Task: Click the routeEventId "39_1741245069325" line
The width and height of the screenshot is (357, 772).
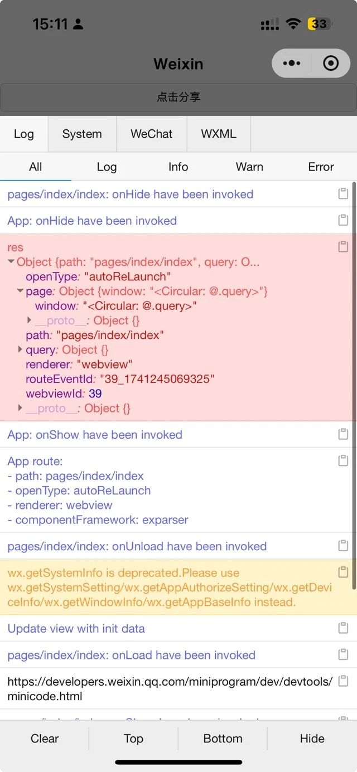Action: point(120,379)
